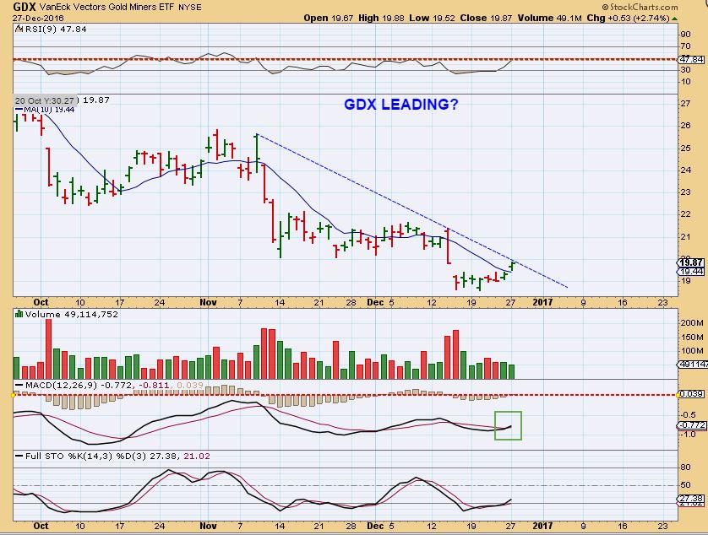Click the 20 Oct Y:30.27 crosshair tooltip
Screen dimensions: 708x535
[x=45, y=100]
